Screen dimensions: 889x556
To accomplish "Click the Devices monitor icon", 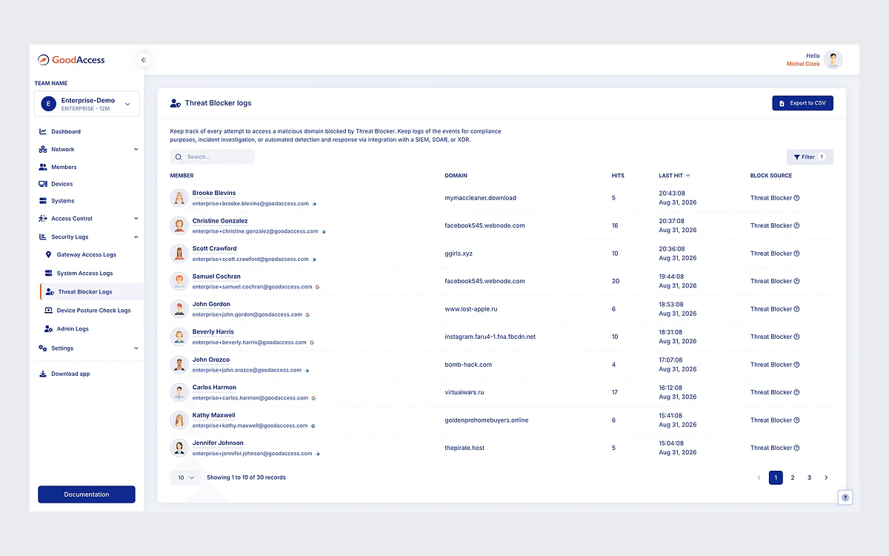I will (43, 184).
